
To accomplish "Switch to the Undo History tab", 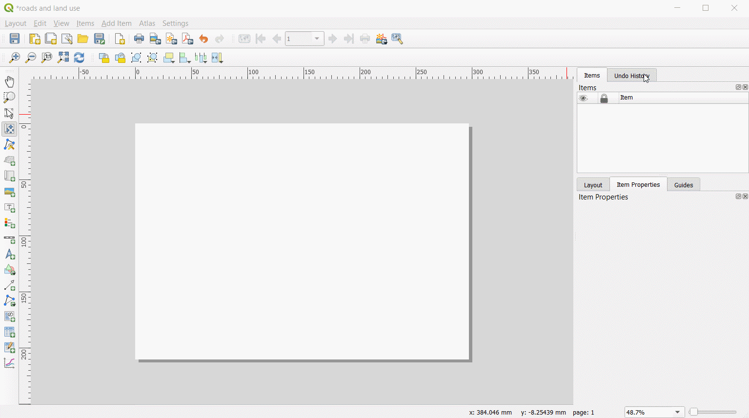I will click(x=632, y=76).
